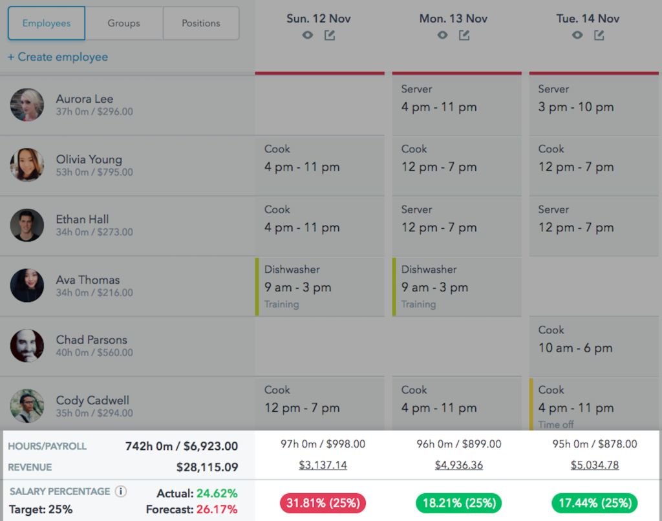This screenshot has height=521, width=662.
Task: Toggle the eye icon for Tue. 14 Nov
Action: 577,36
